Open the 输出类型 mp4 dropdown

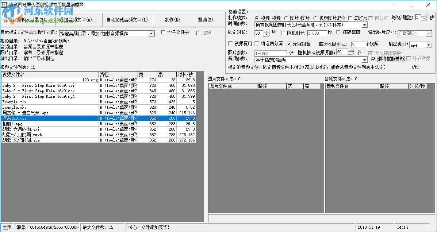(x=429, y=45)
